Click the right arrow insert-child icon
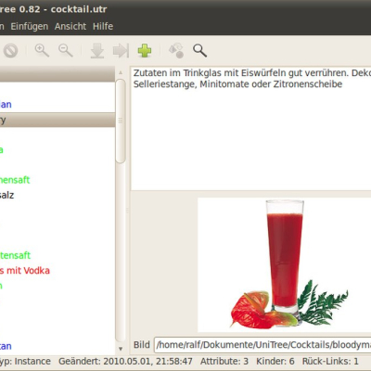Image resolution: width=371 pixels, height=371 pixels. pos(121,51)
